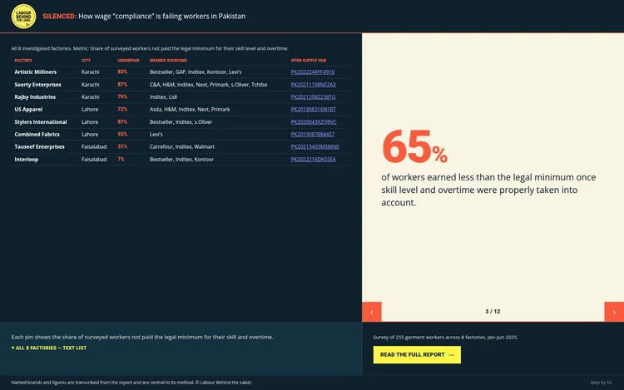Click the 93% underpaid value
Screen dimensions: 624x390
tap(122, 135)
